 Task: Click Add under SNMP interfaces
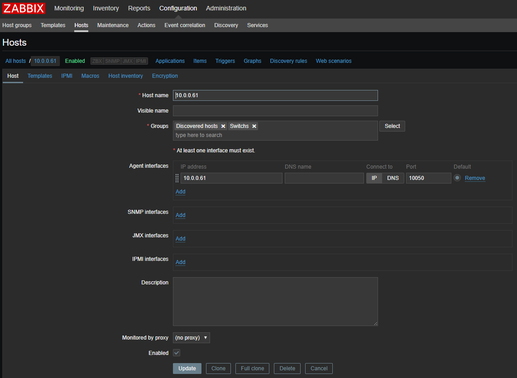(x=180, y=215)
